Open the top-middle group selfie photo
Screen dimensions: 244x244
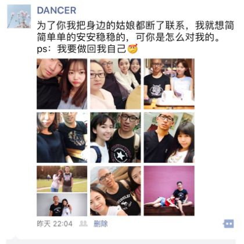116,84
